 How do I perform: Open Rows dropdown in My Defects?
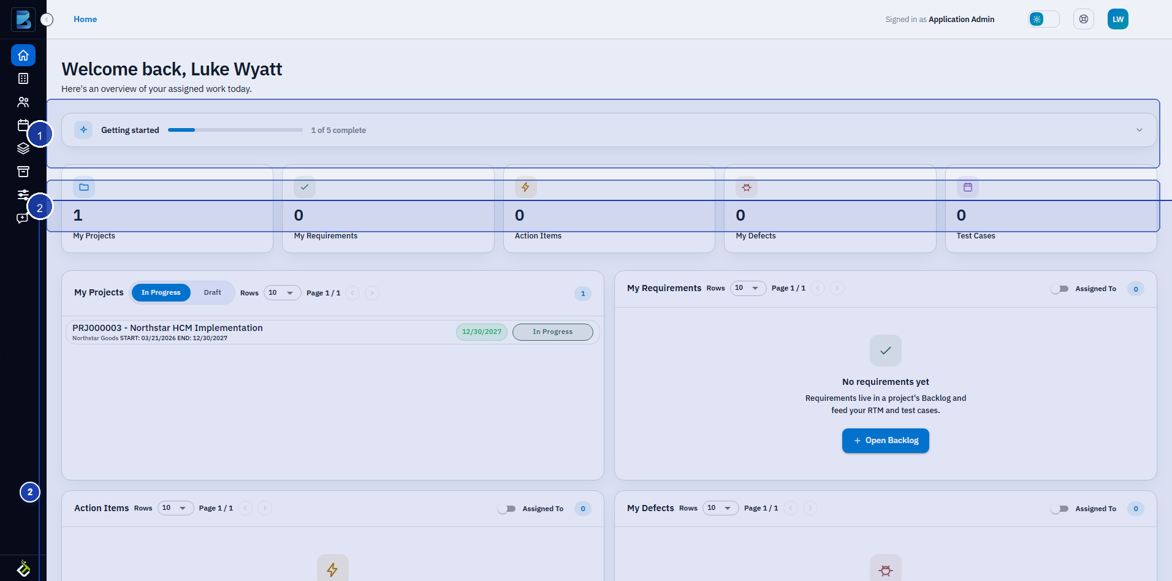click(x=721, y=508)
